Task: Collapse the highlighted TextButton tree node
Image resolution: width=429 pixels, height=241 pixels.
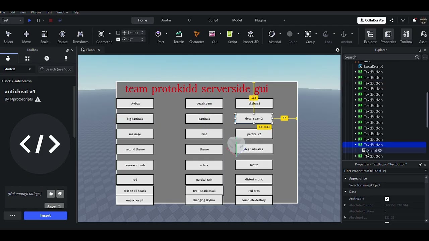Action: [356, 145]
